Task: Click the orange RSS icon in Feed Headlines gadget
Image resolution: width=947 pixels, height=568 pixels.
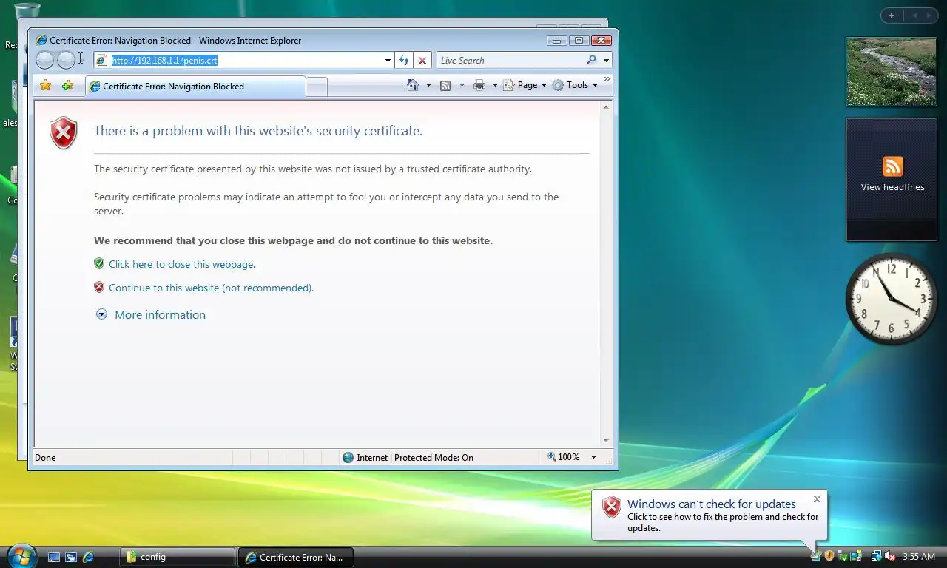Action: 893,166
